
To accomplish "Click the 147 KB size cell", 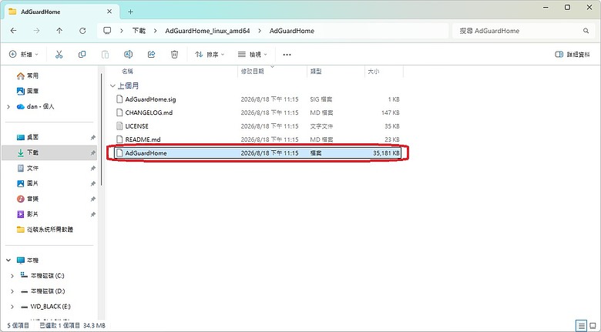I will coord(390,112).
